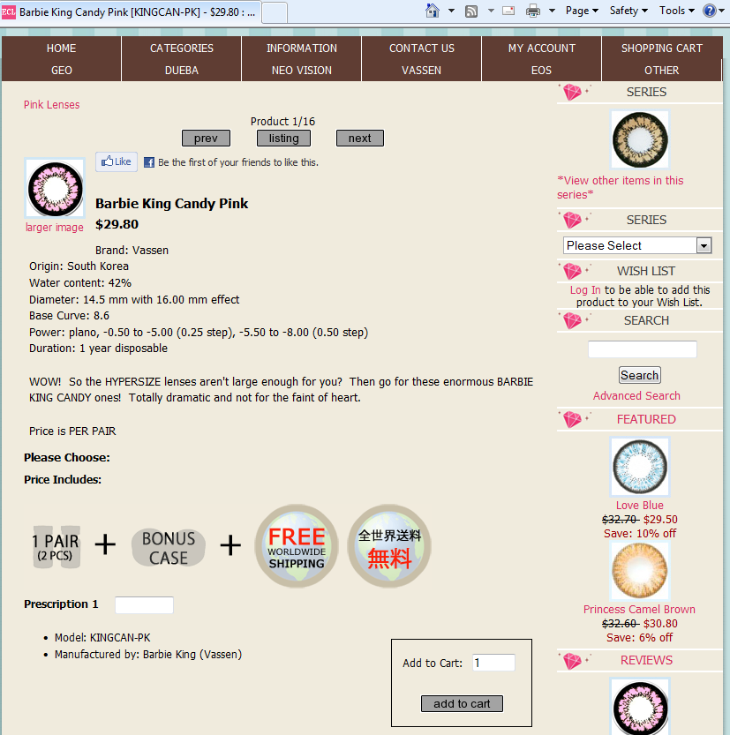Go to HOME in site navigation
730x735 pixels.
[x=62, y=49]
